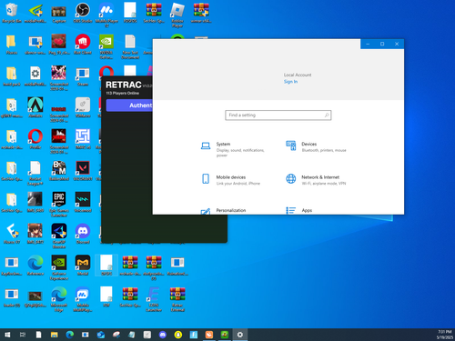Select the white maze-pattern desktop shortcut
The width and height of the screenshot is (455, 341).
pos(83,139)
